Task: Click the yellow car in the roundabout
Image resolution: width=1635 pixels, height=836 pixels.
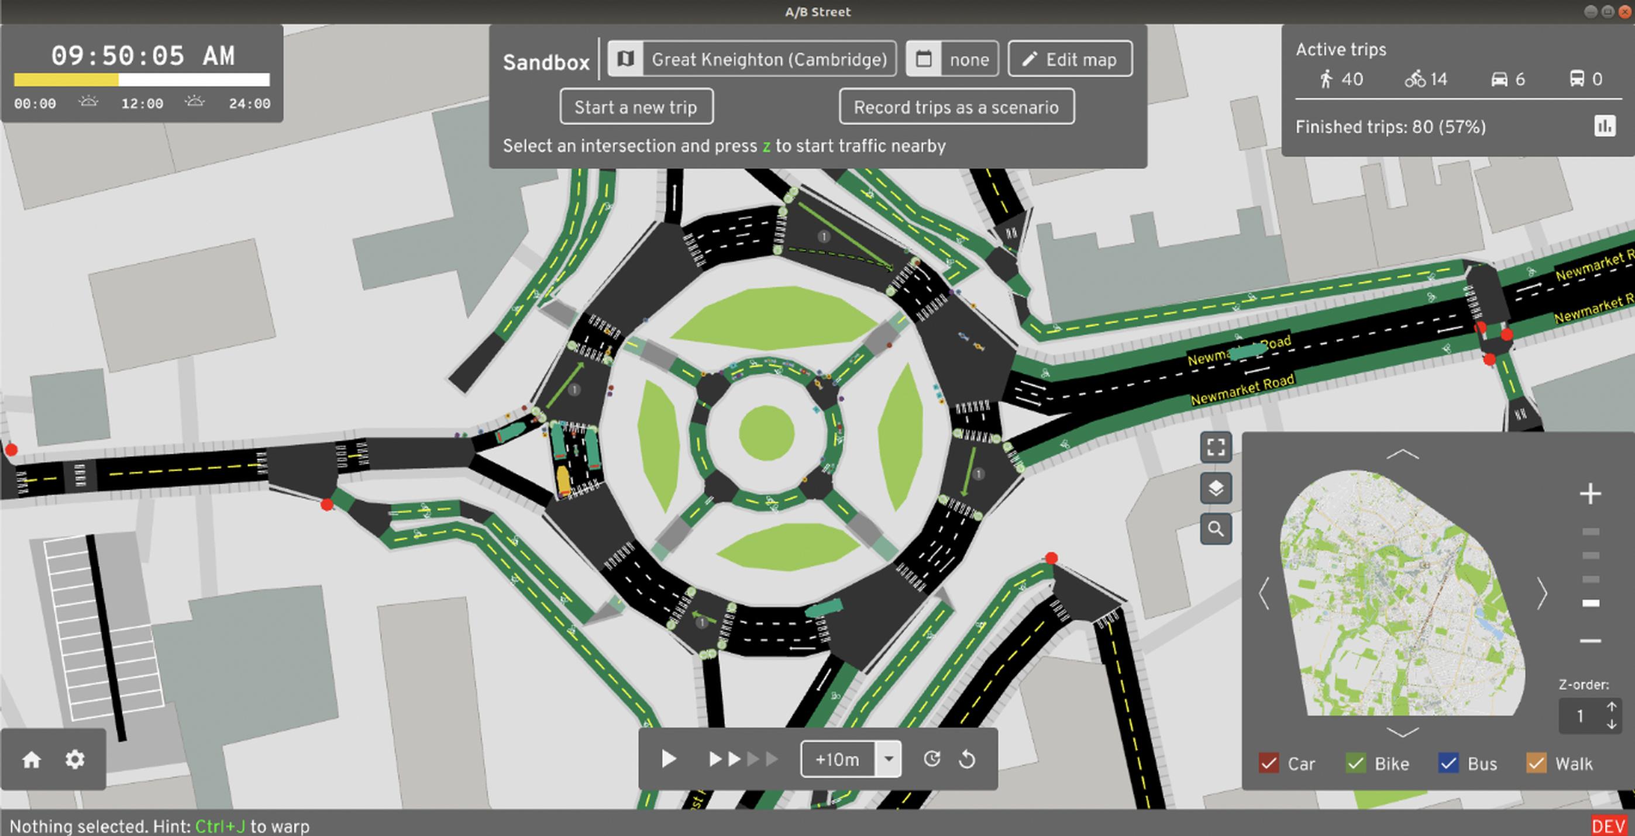Action: pyautogui.click(x=563, y=480)
